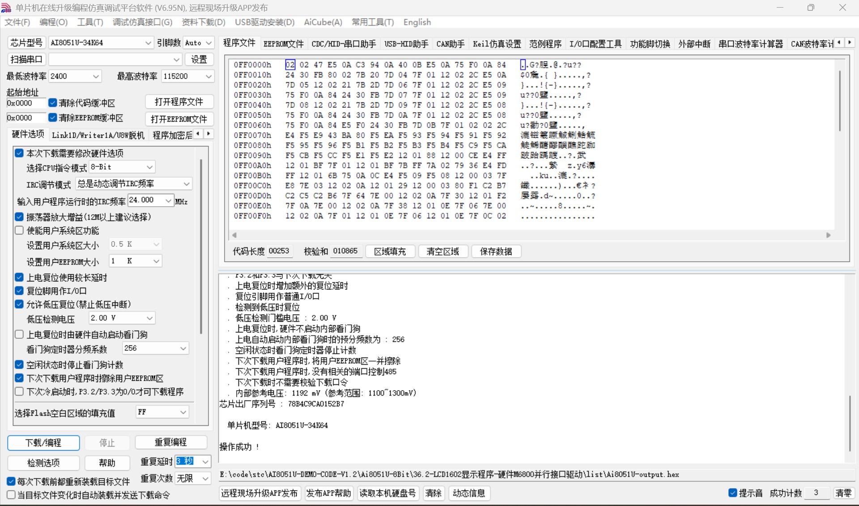Screen dimensions: 859x506
Task: Open the 工具(T) menu
Action: click(90, 22)
